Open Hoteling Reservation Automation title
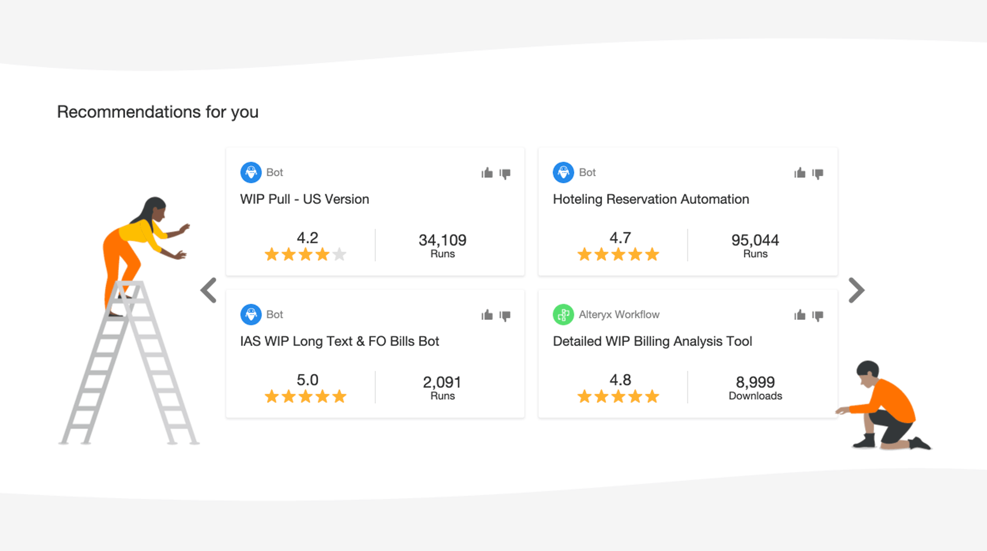 point(651,199)
